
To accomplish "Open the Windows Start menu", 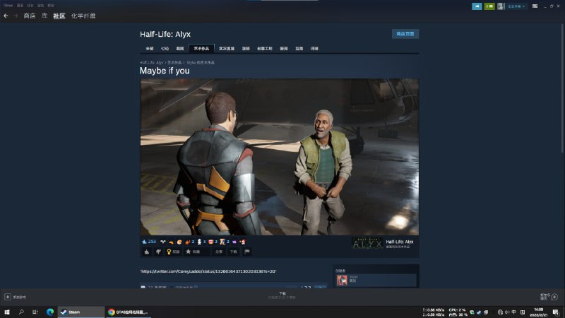I will [7, 312].
